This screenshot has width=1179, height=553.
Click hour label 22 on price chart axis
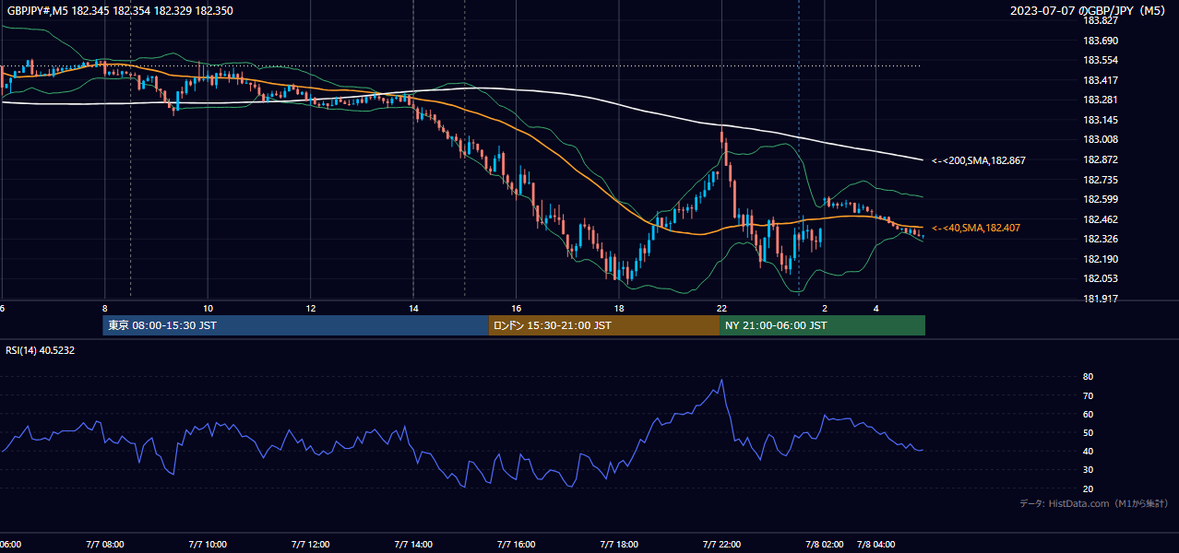click(x=722, y=308)
